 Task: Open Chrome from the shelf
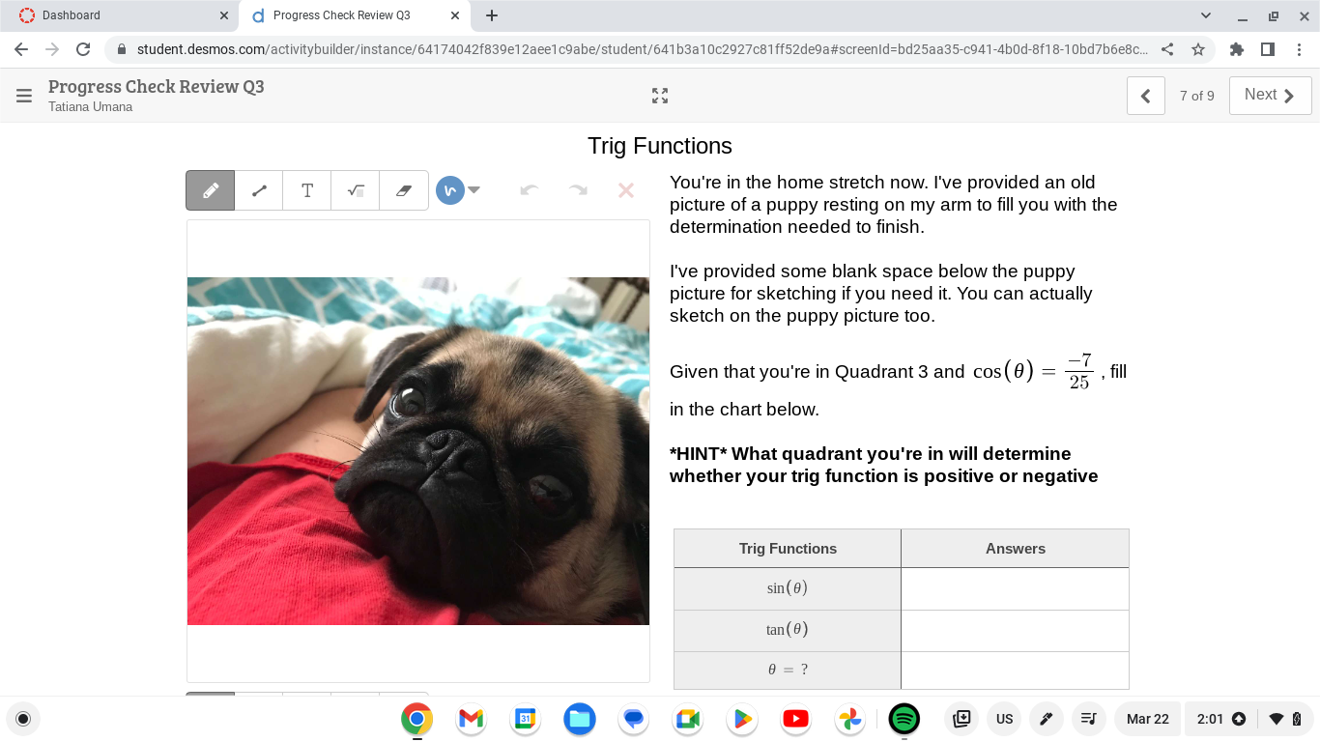click(417, 719)
